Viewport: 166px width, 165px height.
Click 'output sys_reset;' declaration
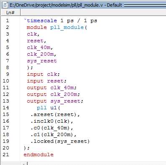[x=55, y=101]
